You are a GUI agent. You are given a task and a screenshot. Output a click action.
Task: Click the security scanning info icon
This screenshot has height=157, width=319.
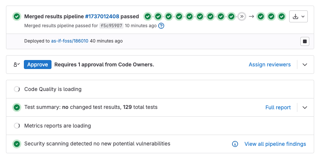[235, 144]
